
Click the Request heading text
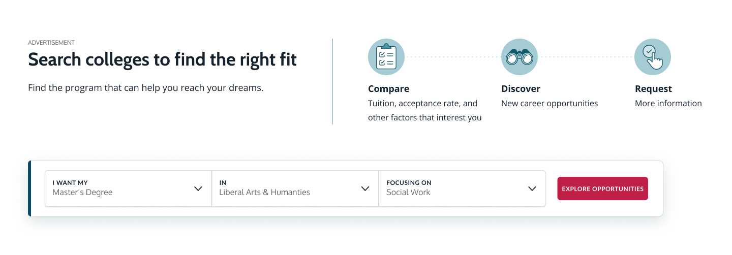click(653, 89)
